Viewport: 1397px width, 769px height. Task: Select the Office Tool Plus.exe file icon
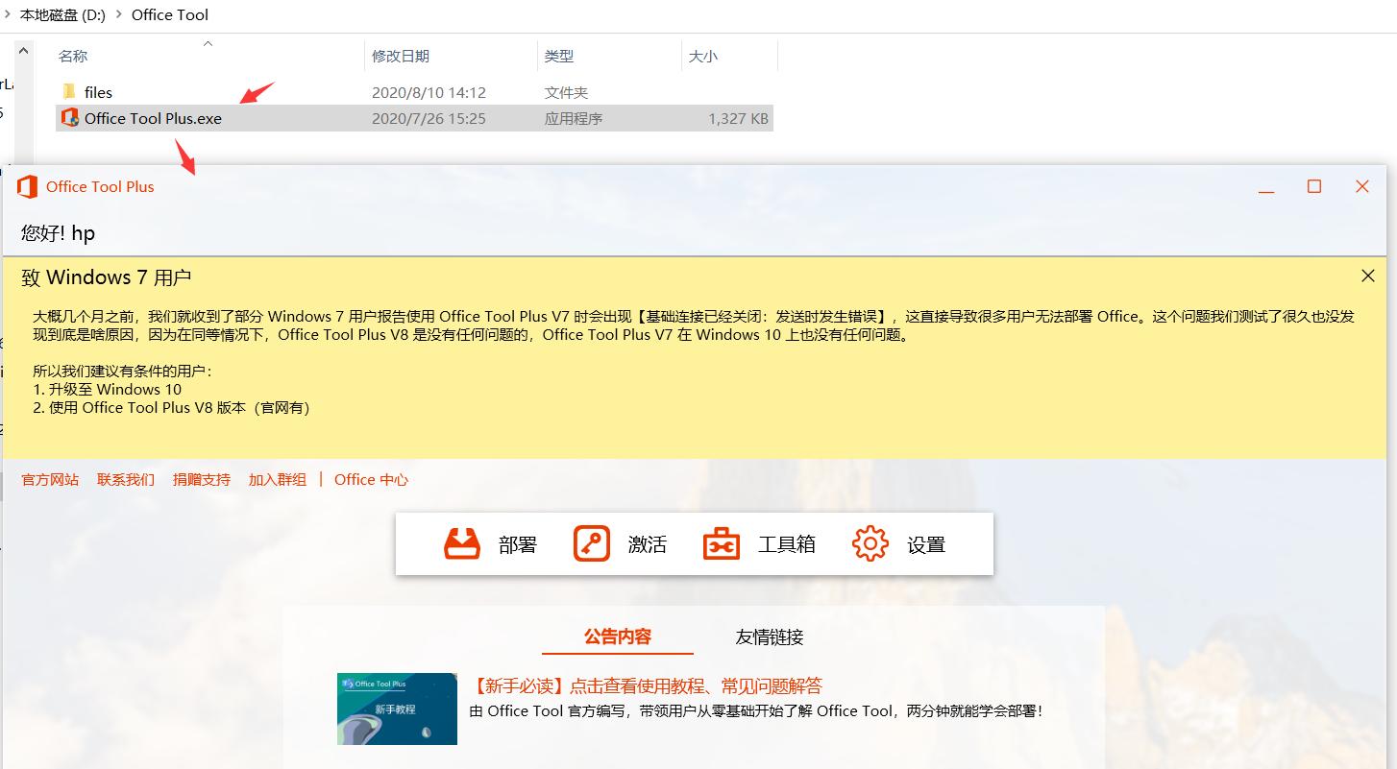(71, 118)
